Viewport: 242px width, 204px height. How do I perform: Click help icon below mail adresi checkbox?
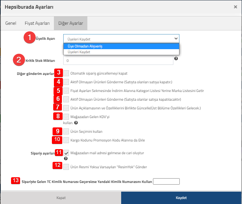[66, 159]
